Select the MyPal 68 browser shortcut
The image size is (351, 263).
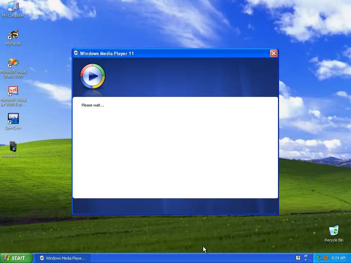[13, 37]
